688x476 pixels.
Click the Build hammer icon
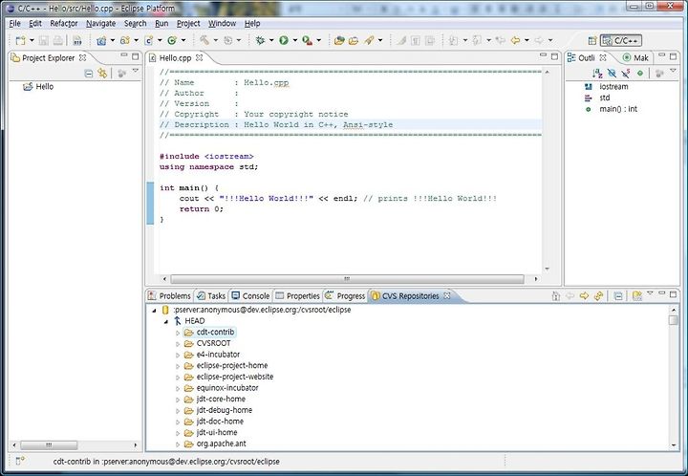click(x=204, y=40)
